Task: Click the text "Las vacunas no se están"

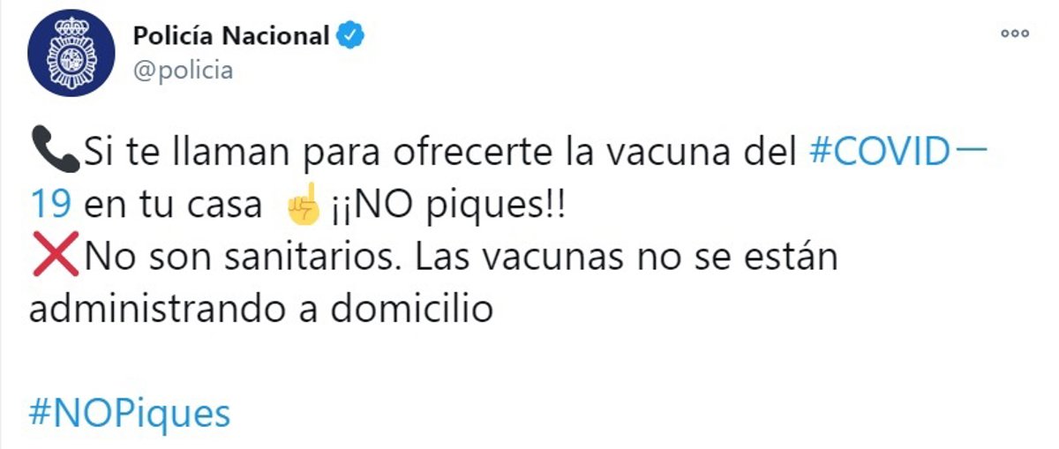Action: pyautogui.click(x=624, y=257)
